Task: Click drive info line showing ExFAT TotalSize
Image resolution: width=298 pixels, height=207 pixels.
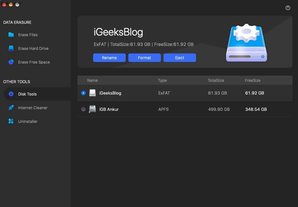Action: coord(144,44)
